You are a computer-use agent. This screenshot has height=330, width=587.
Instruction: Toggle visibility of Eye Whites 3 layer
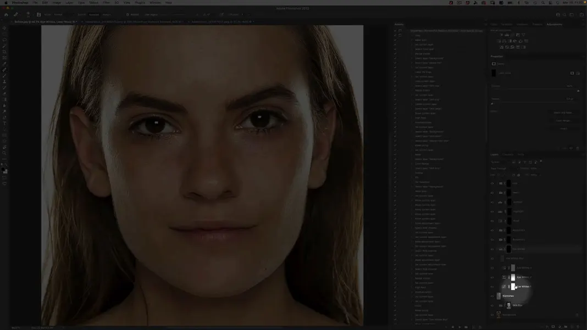click(492, 268)
